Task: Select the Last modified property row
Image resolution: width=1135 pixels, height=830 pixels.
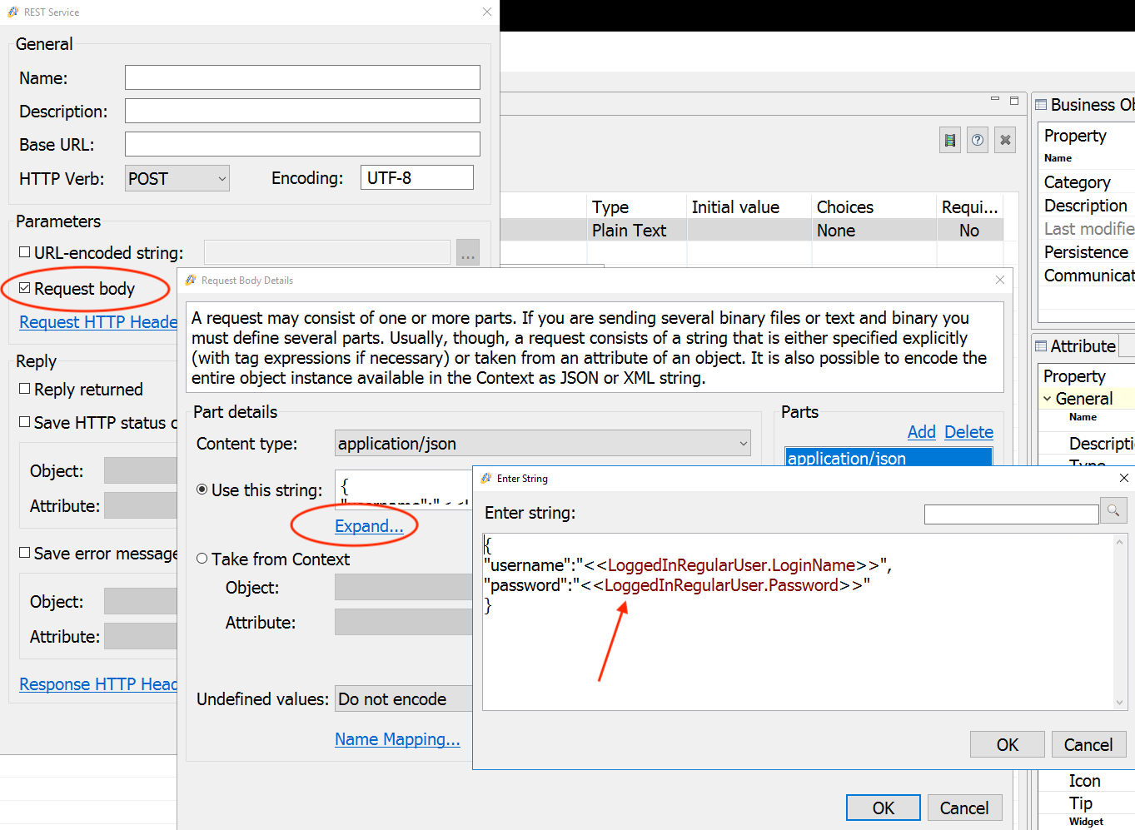Action: [1087, 229]
